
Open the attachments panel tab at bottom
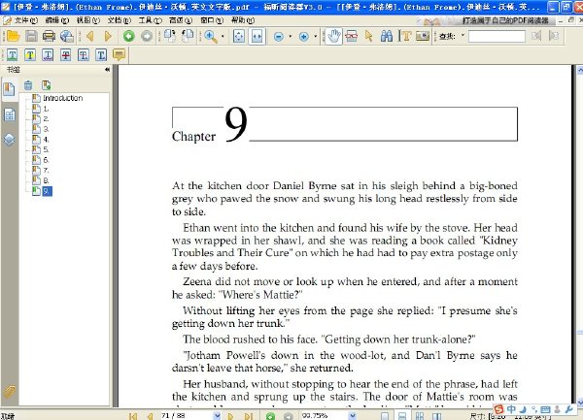pos(9,391)
